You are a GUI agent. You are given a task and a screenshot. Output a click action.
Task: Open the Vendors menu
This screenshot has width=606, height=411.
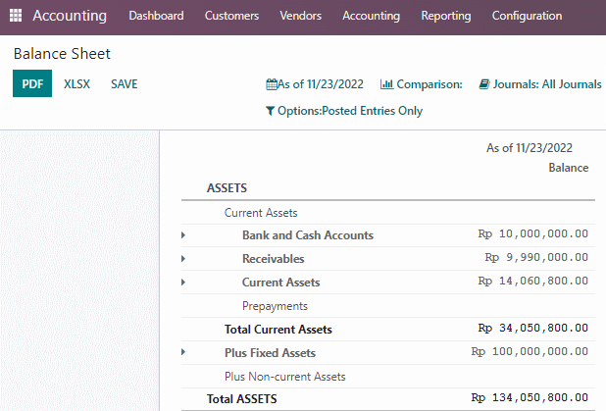point(301,16)
